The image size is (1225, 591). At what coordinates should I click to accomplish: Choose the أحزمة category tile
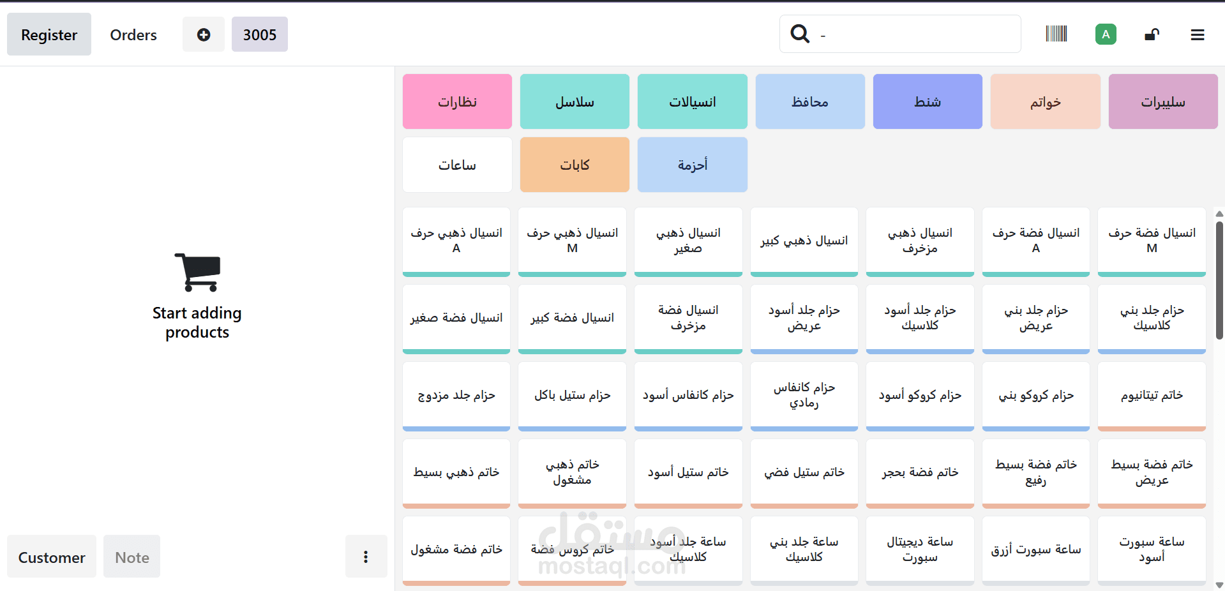[x=692, y=165]
